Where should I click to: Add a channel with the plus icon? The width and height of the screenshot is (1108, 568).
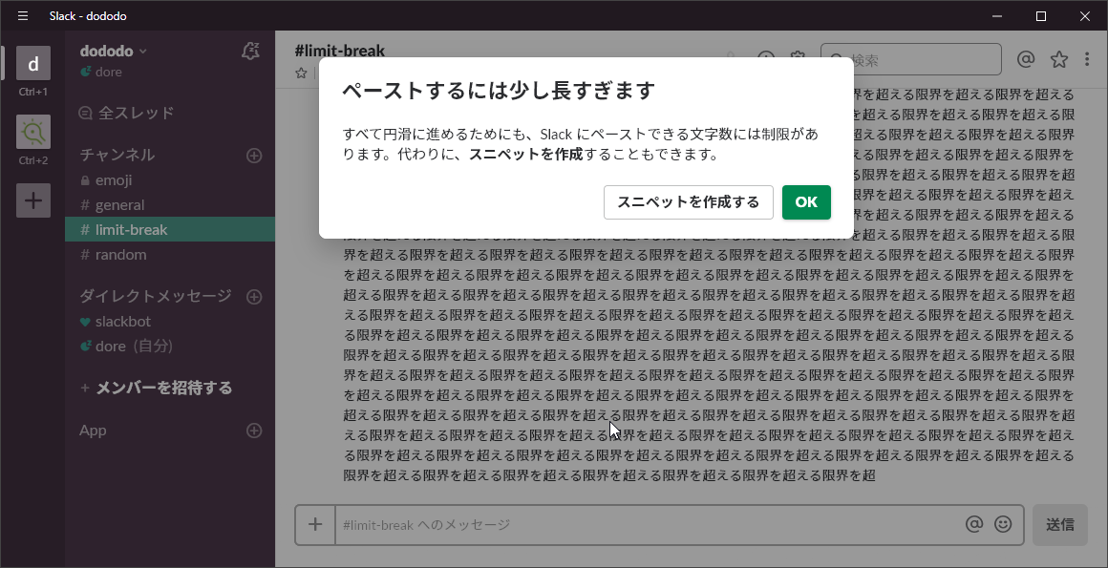tap(254, 156)
